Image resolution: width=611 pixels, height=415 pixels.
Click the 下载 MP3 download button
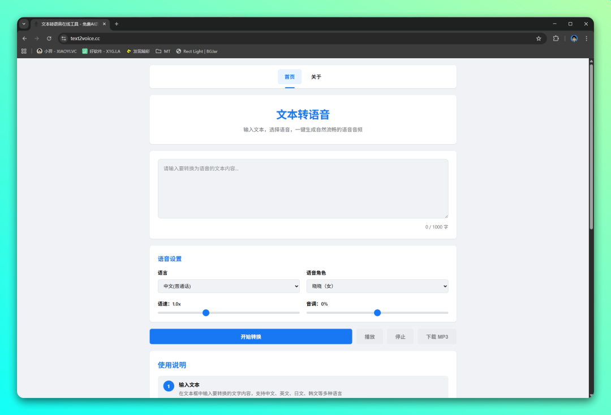point(437,337)
